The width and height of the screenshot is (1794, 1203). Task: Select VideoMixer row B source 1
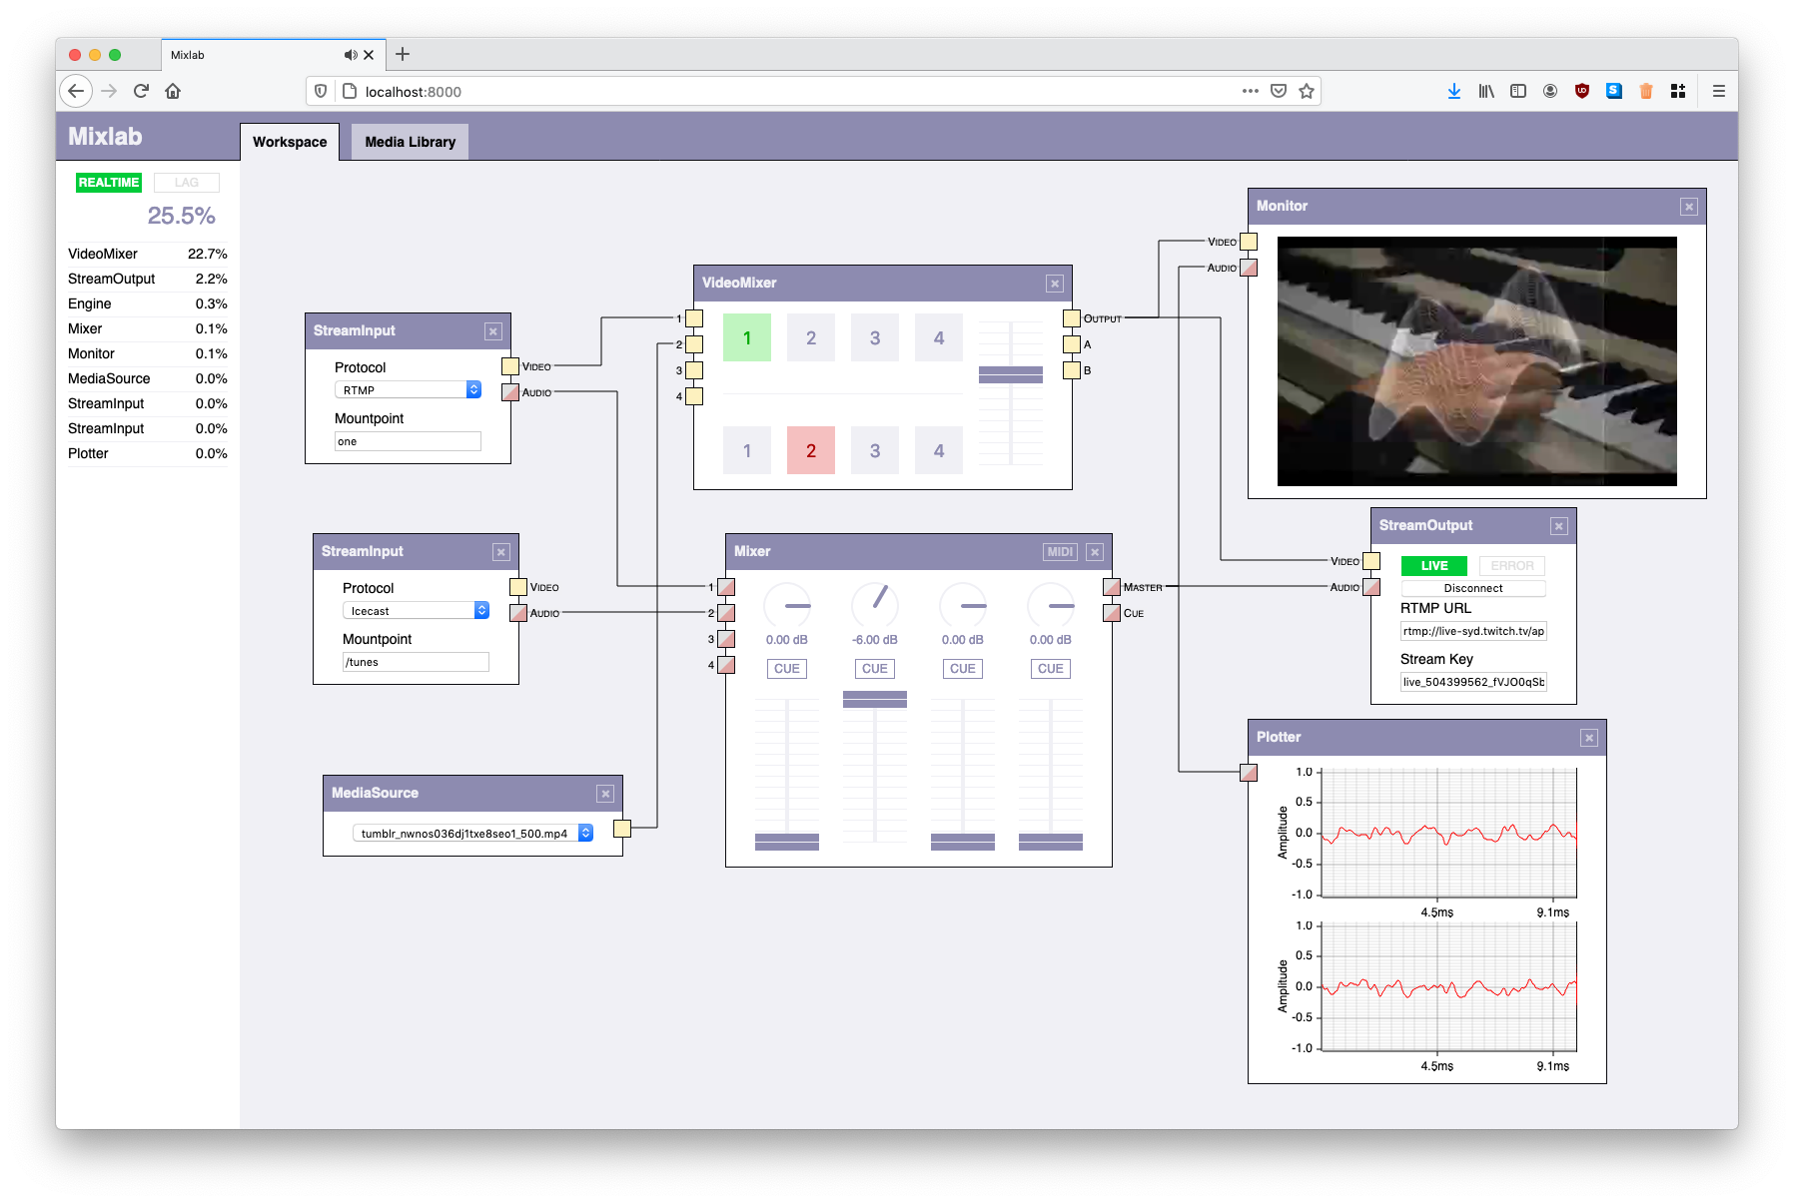tap(747, 450)
